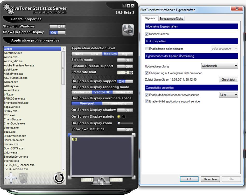Enable frame color indicator checkbox

pos(147,49)
